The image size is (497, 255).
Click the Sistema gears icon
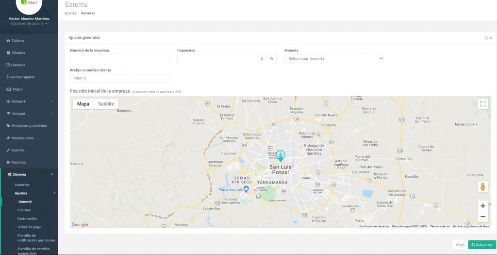pyautogui.click(x=10, y=174)
